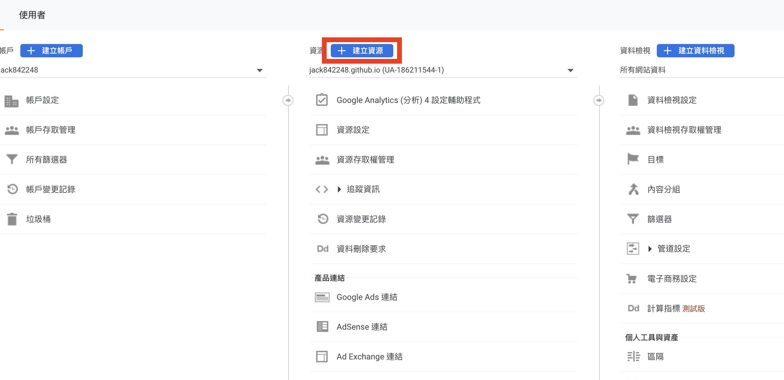The width and height of the screenshot is (784, 380).
Task: Click the 電子商務設定 shopping cart icon
Action: click(x=632, y=279)
